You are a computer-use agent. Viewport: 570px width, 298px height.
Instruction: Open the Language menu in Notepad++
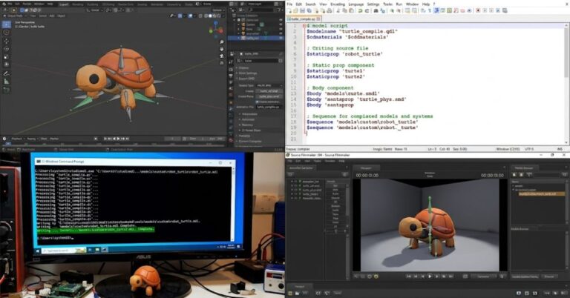point(356,4)
